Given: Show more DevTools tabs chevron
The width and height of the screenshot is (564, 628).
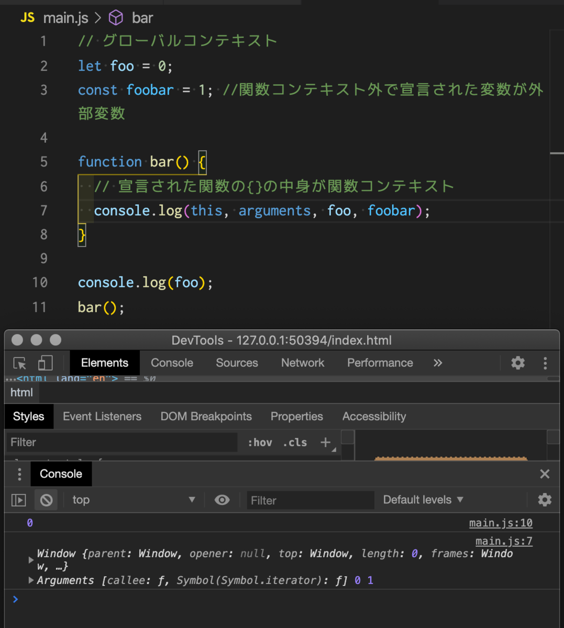Looking at the screenshot, I should coord(438,363).
